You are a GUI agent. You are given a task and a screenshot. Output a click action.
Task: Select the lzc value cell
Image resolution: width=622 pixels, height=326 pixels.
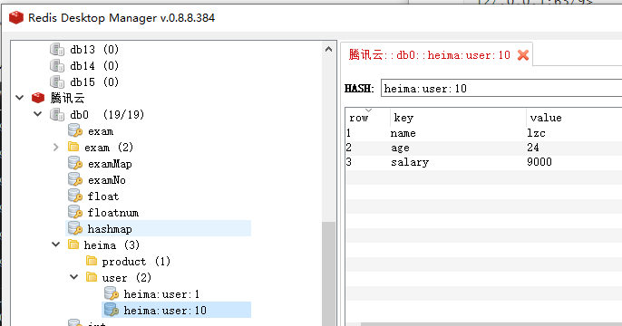537,133
